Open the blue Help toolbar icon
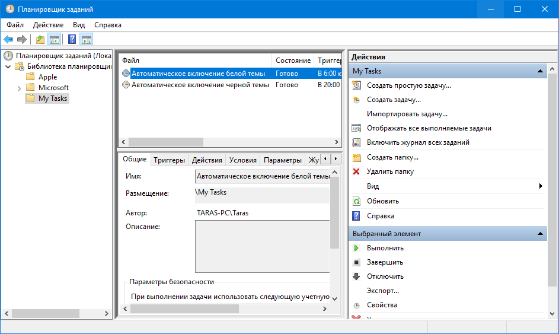 [x=72, y=39]
